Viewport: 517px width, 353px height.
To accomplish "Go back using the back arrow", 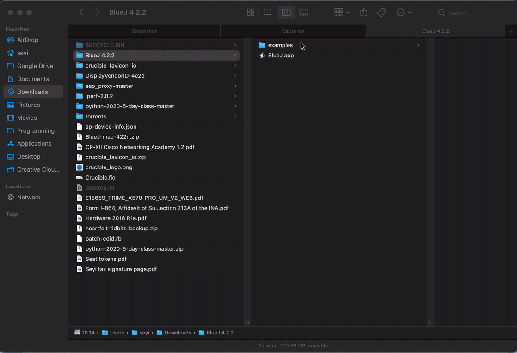I will point(81,12).
